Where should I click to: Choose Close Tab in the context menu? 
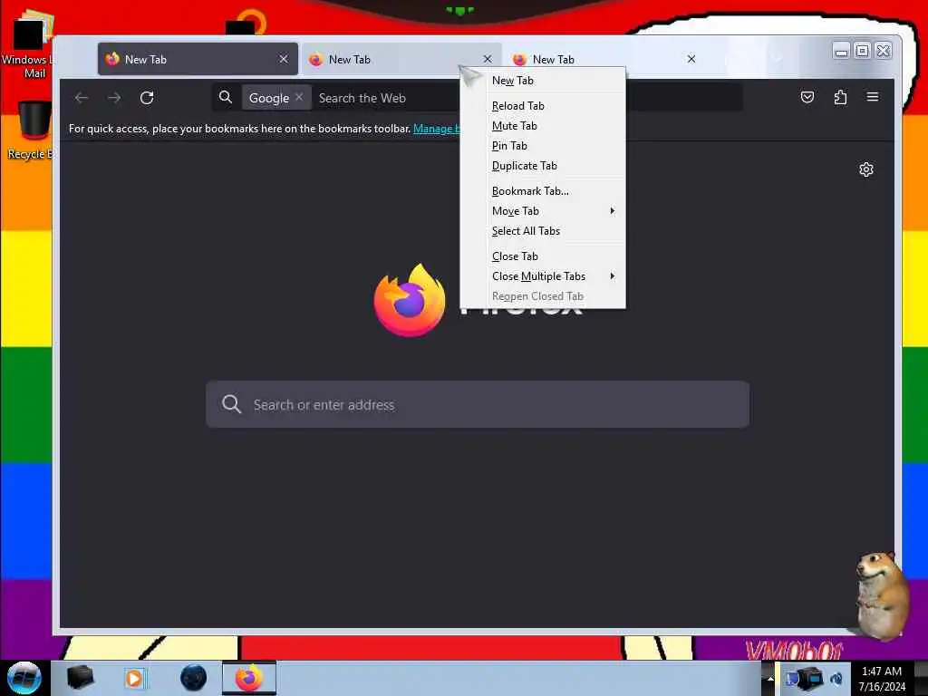click(x=543, y=256)
